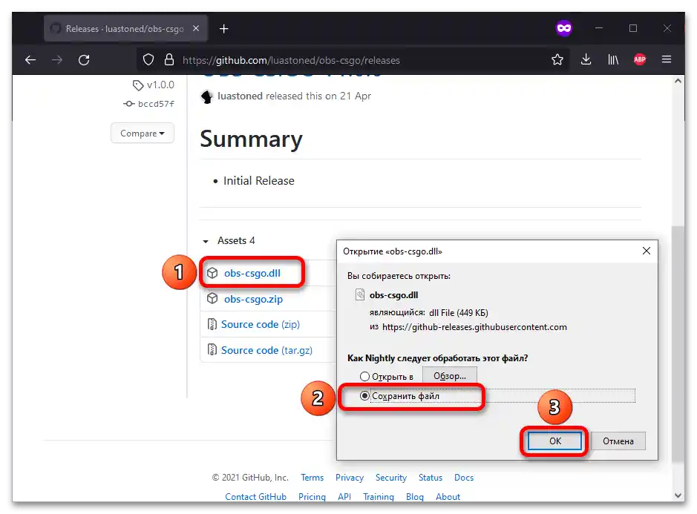Open the downloads panel arrow icon
The height and width of the screenshot is (514, 697).
[586, 59]
